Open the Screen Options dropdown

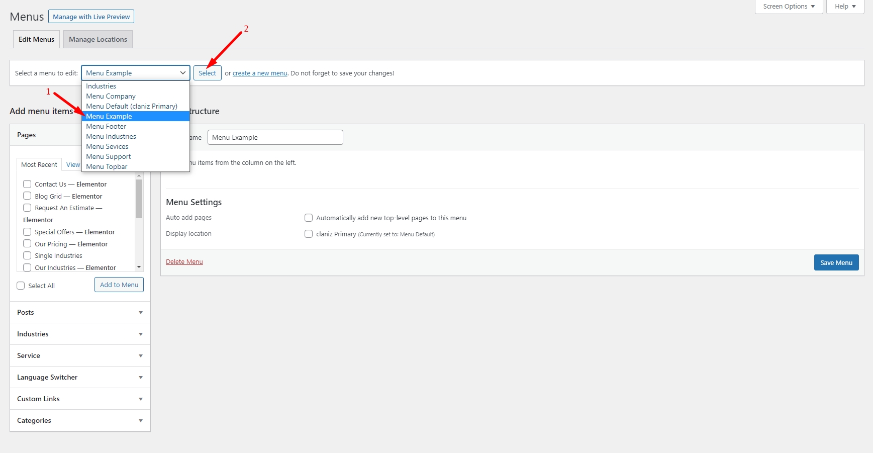point(788,7)
